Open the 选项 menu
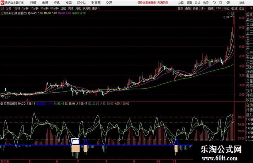This screenshot has width=253, height=163. (206, 3)
